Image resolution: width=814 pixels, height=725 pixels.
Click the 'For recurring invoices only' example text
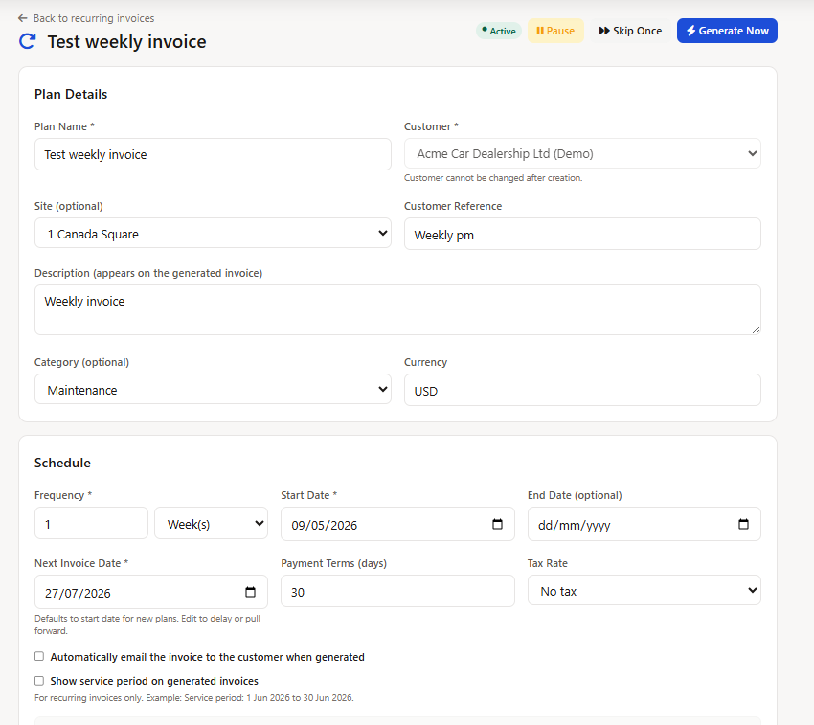tap(194, 697)
